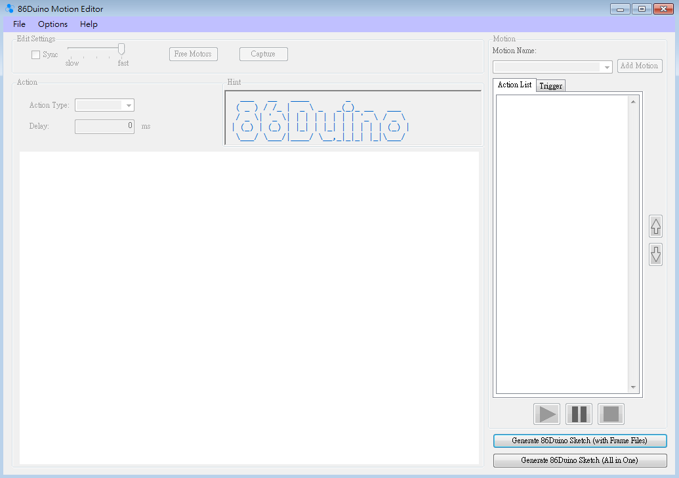Play the motion
The image size is (679, 478).
(547, 414)
